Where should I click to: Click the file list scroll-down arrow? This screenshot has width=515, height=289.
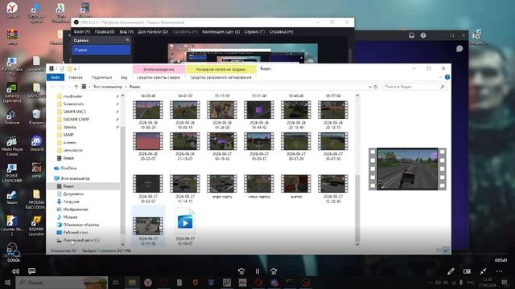click(x=357, y=244)
